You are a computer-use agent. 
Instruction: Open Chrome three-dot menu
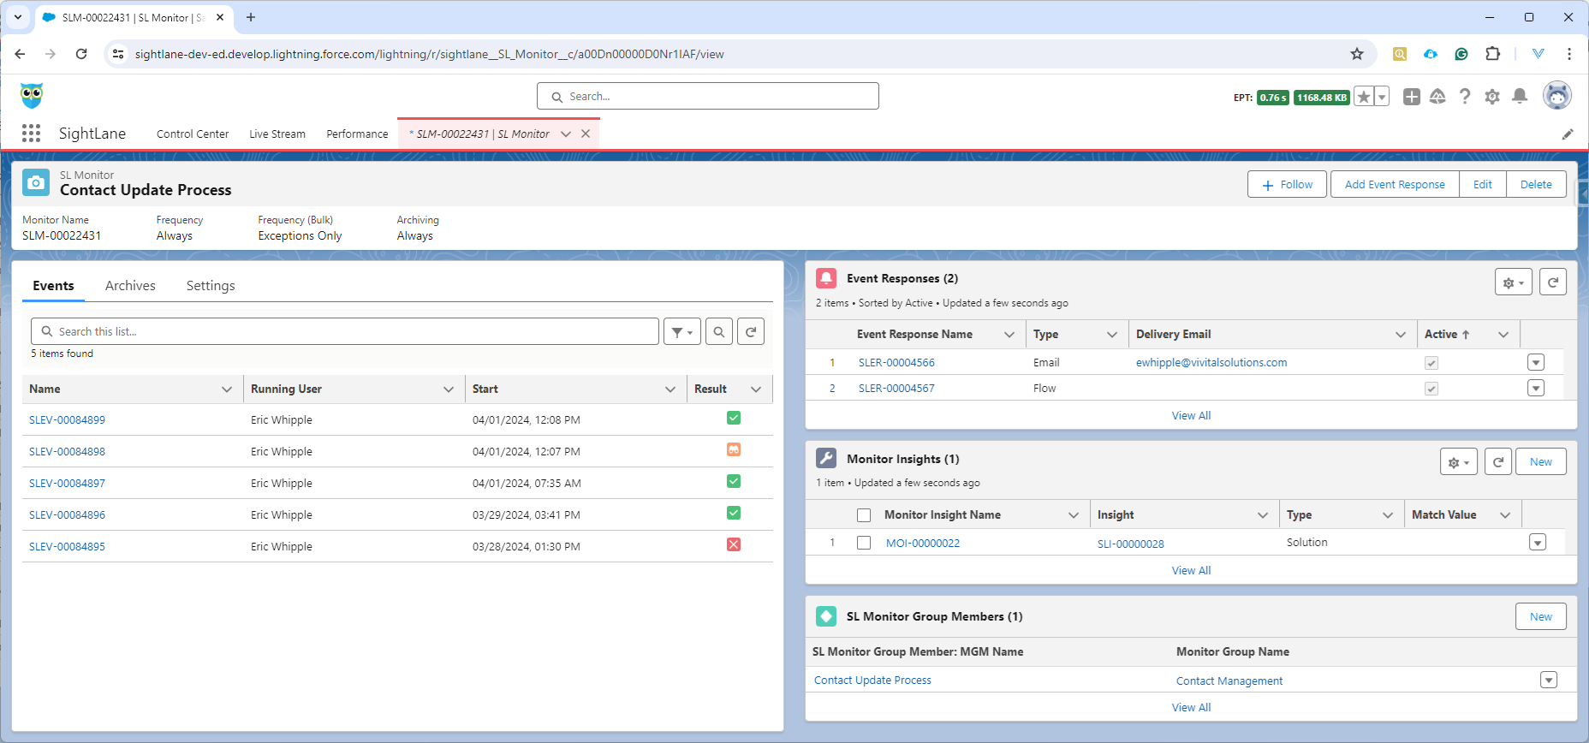point(1569,54)
